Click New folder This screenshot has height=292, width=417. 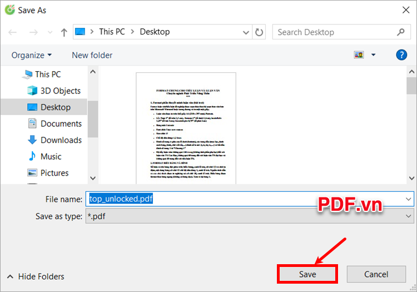coord(92,55)
